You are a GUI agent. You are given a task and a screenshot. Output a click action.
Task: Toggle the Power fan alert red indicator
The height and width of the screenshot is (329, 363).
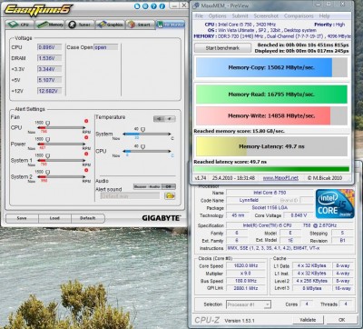(86, 137)
